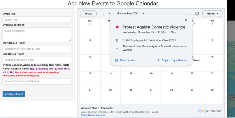
Task: Open the Start Date & Time picker field
Action: (37, 49)
